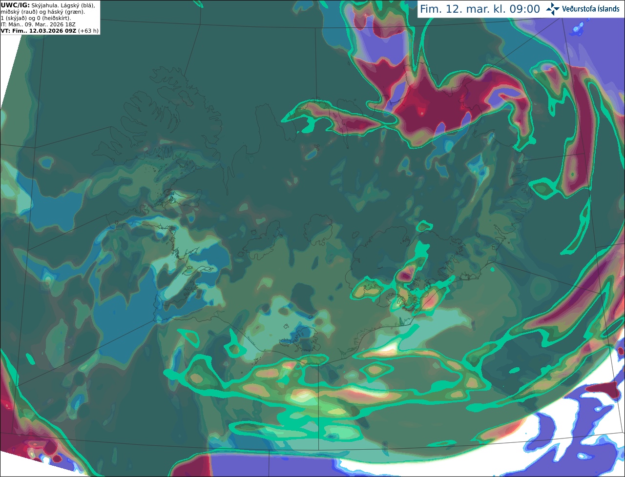The width and height of the screenshot is (625, 477).
Task: Click the 'miðský (rauð) og háský (græn).' line
Action: pos(43,11)
